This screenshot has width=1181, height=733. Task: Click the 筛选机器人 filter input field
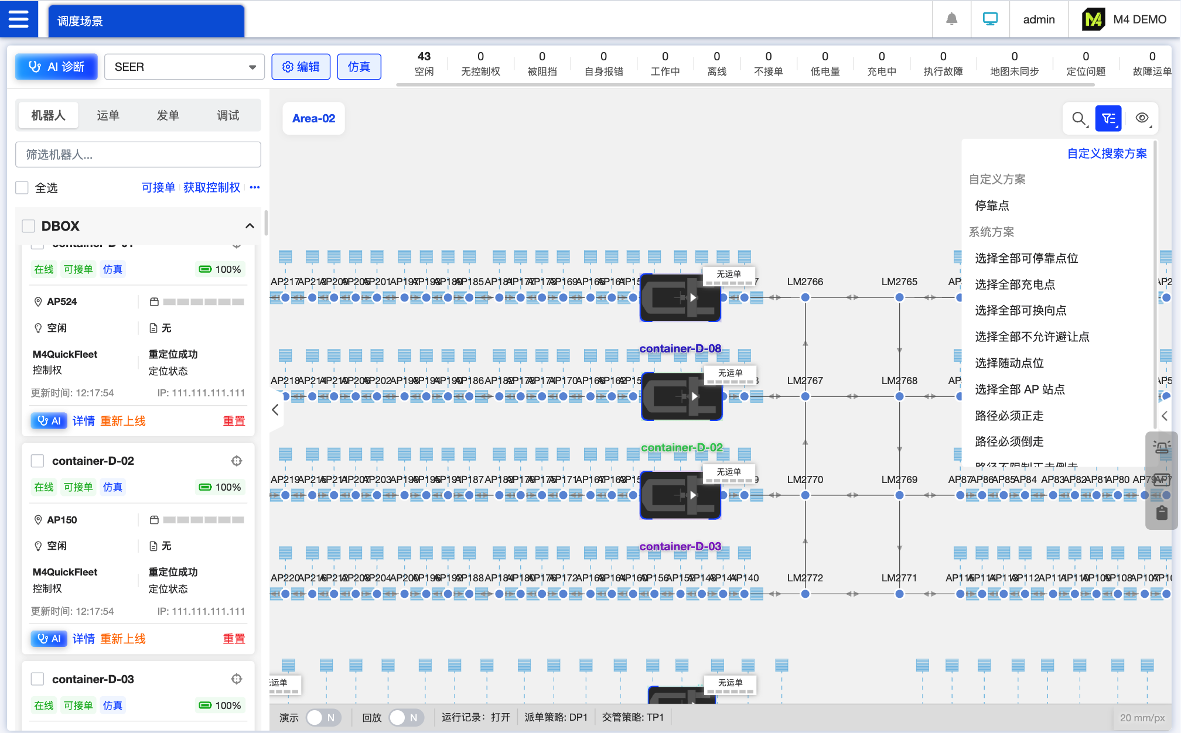[138, 155]
